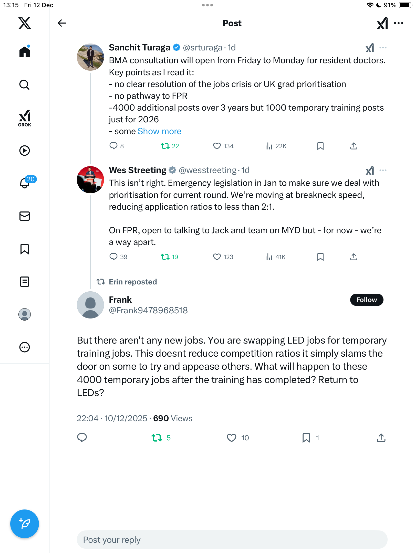Toggle bookmark on Frank's post

[x=306, y=438]
